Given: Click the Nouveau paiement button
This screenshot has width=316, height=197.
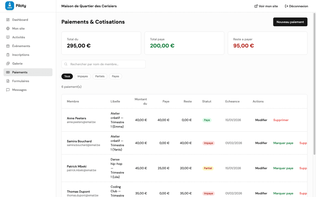Looking at the screenshot, I should pyautogui.click(x=290, y=22).
